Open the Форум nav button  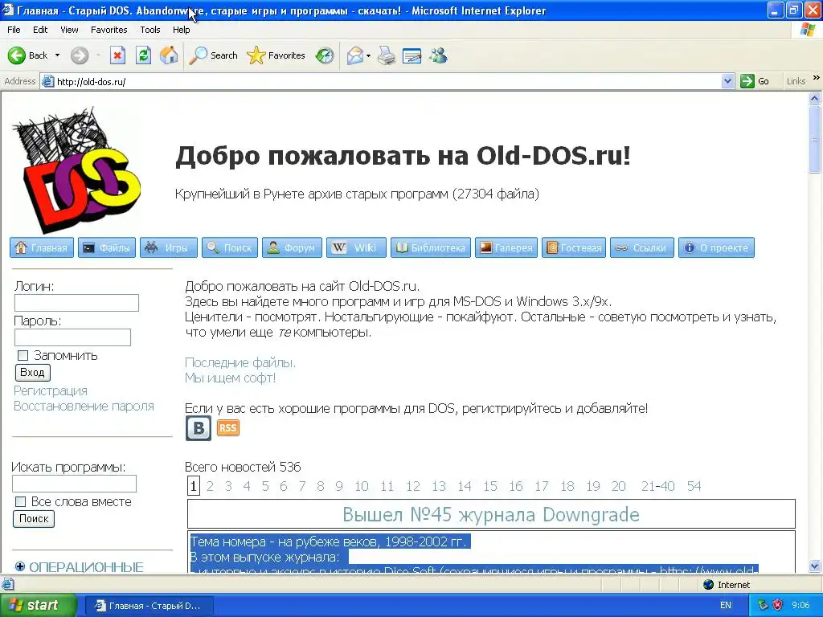pyautogui.click(x=292, y=247)
